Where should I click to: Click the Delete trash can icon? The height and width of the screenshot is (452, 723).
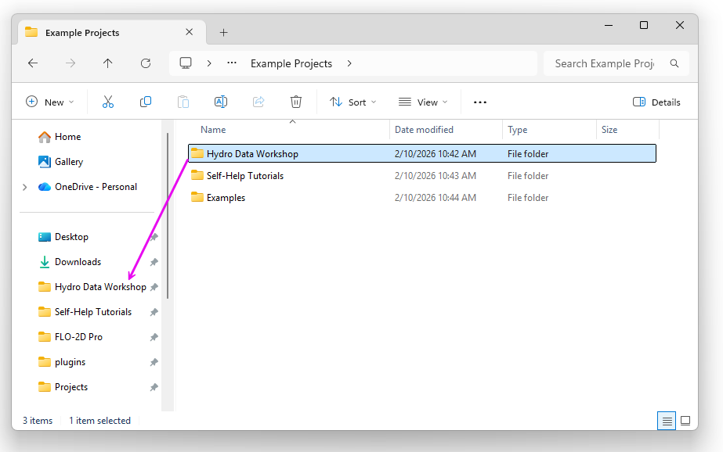pyautogui.click(x=296, y=102)
